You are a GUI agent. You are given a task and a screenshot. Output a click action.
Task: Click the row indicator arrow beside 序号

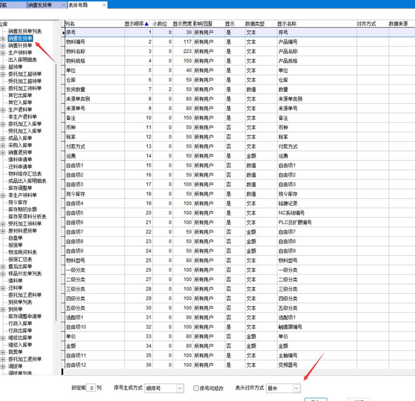click(x=63, y=32)
